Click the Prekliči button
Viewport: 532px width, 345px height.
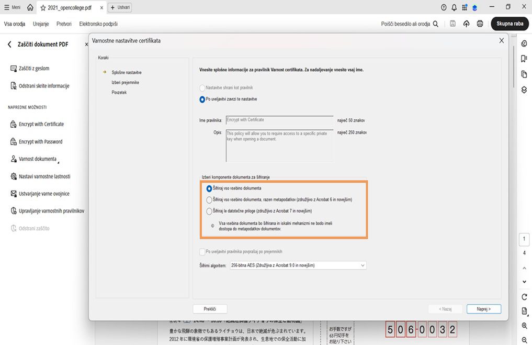click(210, 309)
